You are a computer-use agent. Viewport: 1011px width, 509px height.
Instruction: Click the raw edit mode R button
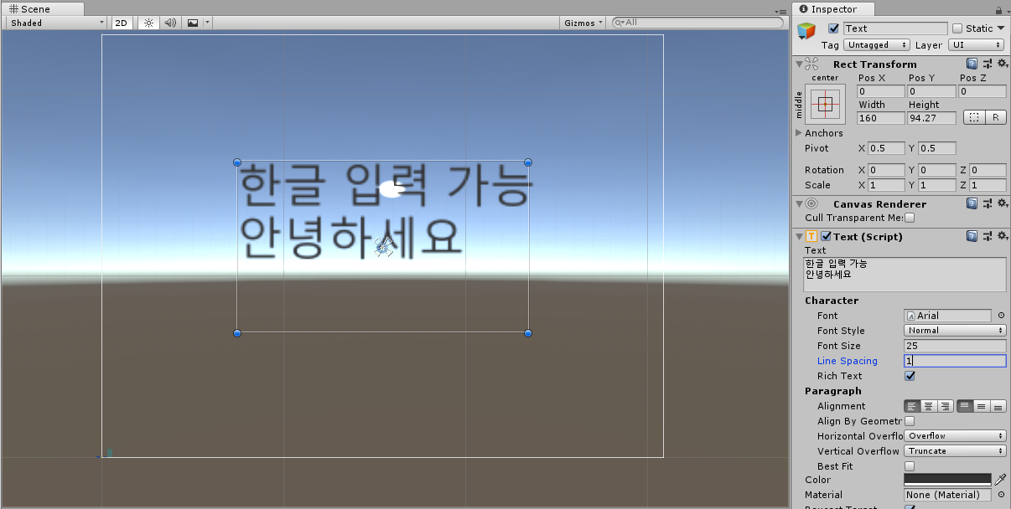click(995, 118)
